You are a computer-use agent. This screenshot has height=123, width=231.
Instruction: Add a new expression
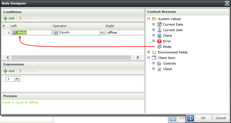[9, 71]
